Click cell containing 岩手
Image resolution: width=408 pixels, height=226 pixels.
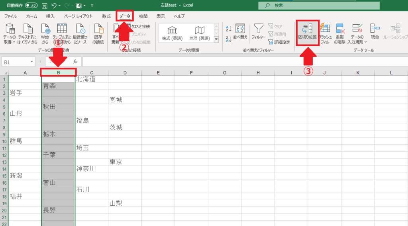click(25, 93)
